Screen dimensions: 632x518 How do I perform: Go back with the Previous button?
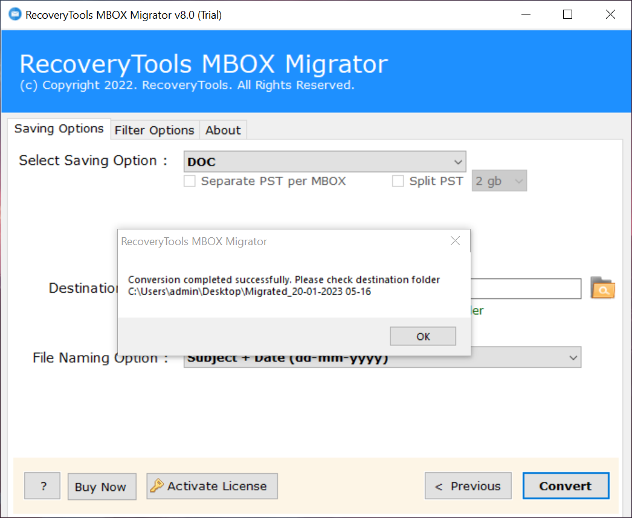click(x=468, y=486)
